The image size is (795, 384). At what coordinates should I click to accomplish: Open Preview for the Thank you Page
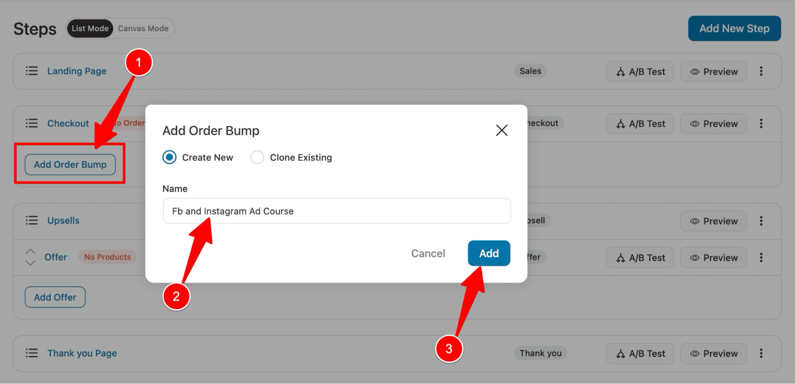pos(713,353)
